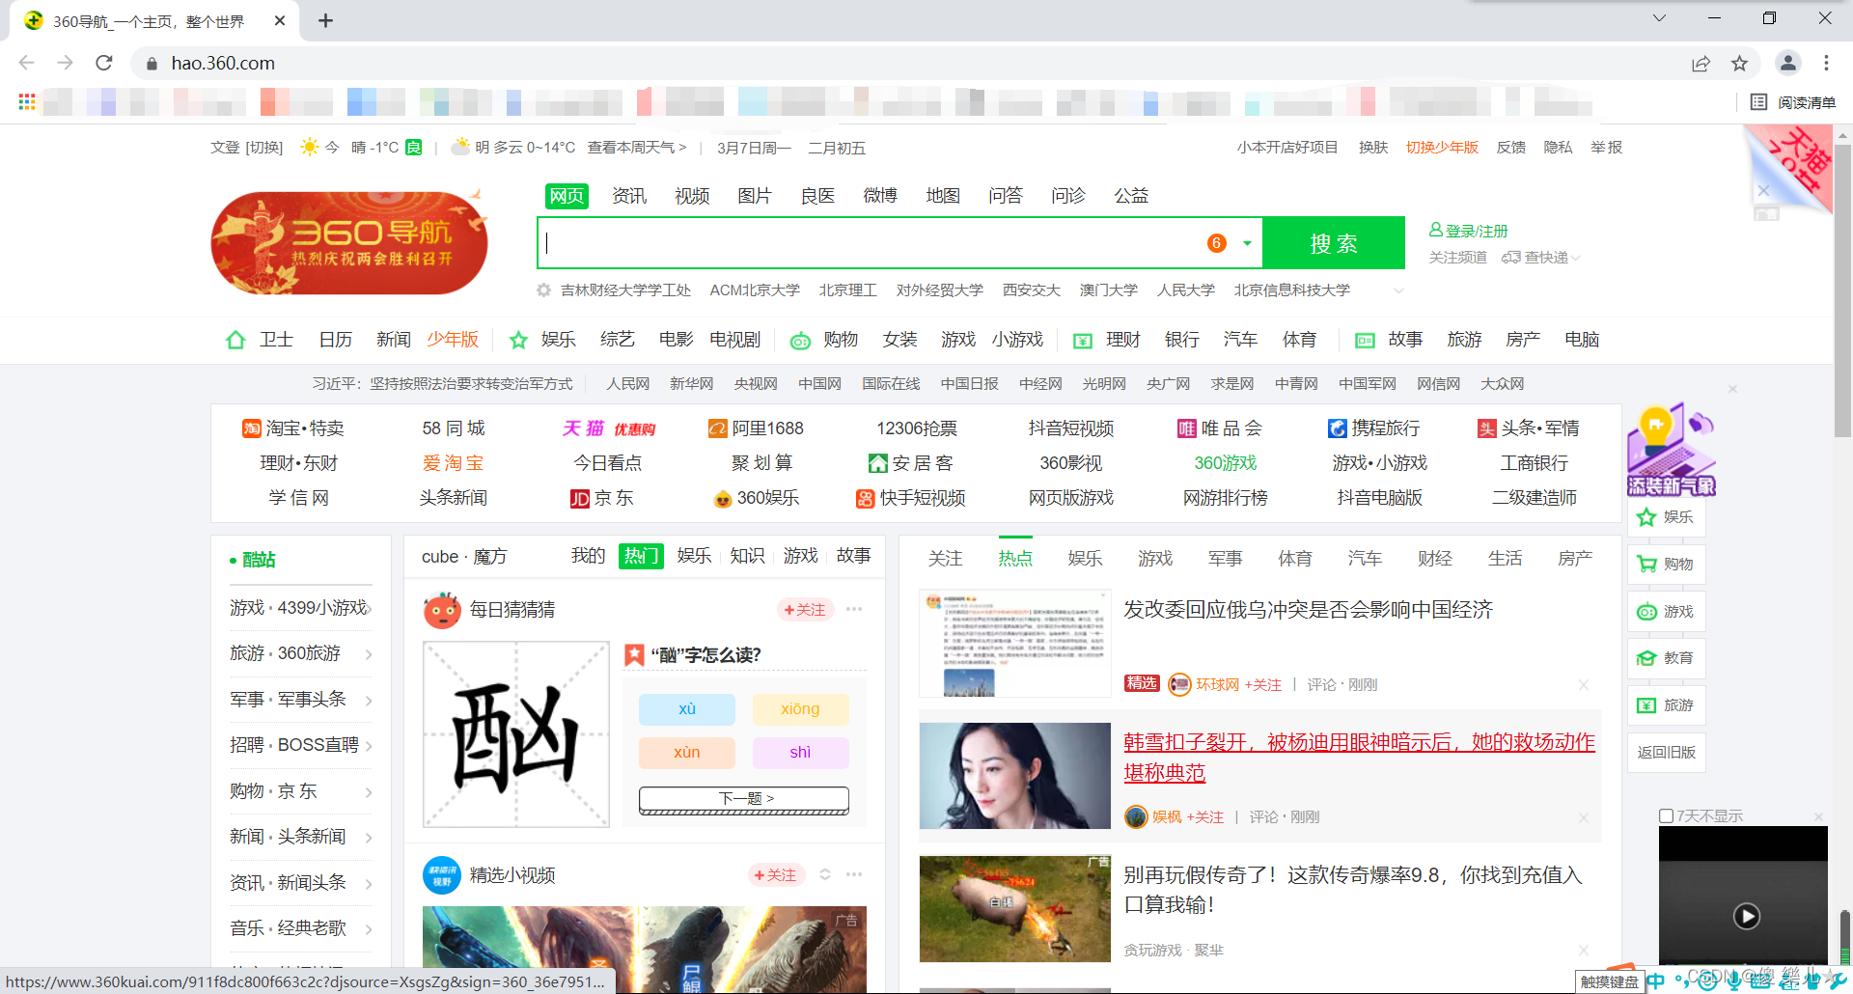Open 购物 cart in the right floating sidebar
1853x994 pixels.
pyautogui.click(x=1667, y=564)
